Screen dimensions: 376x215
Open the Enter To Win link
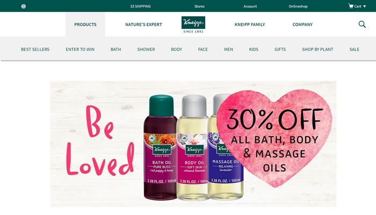[x=80, y=49]
